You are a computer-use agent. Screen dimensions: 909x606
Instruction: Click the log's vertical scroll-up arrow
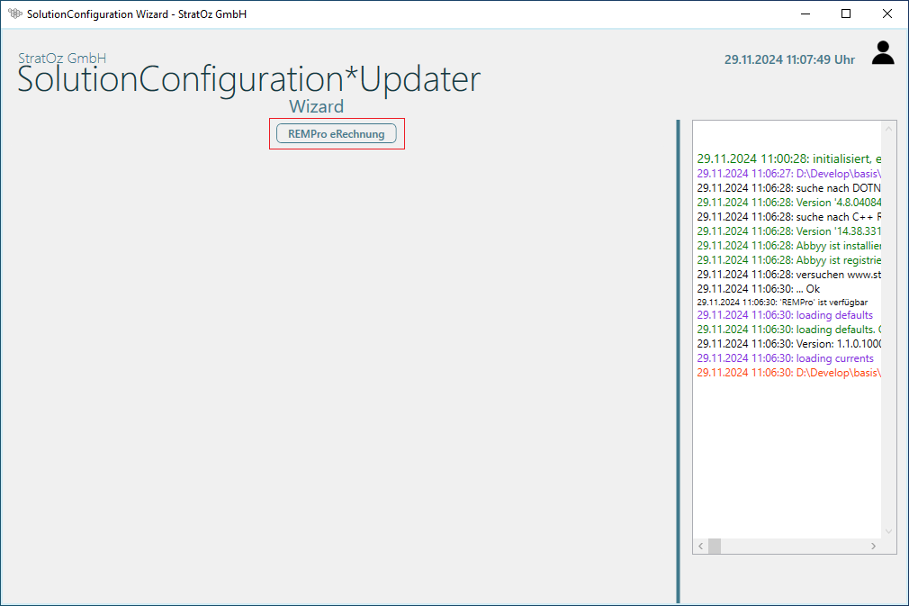(x=889, y=129)
